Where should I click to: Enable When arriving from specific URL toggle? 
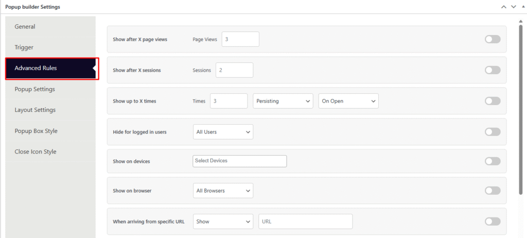pyautogui.click(x=492, y=222)
